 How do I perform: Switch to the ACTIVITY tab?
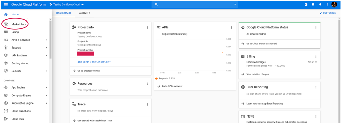[85, 13]
